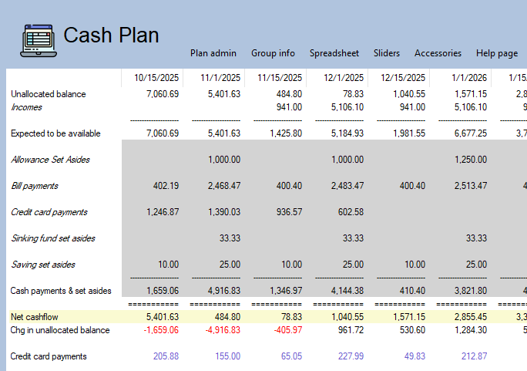Select the 1/1/2026 column header
The height and width of the screenshot is (371, 527).
click(469, 78)
